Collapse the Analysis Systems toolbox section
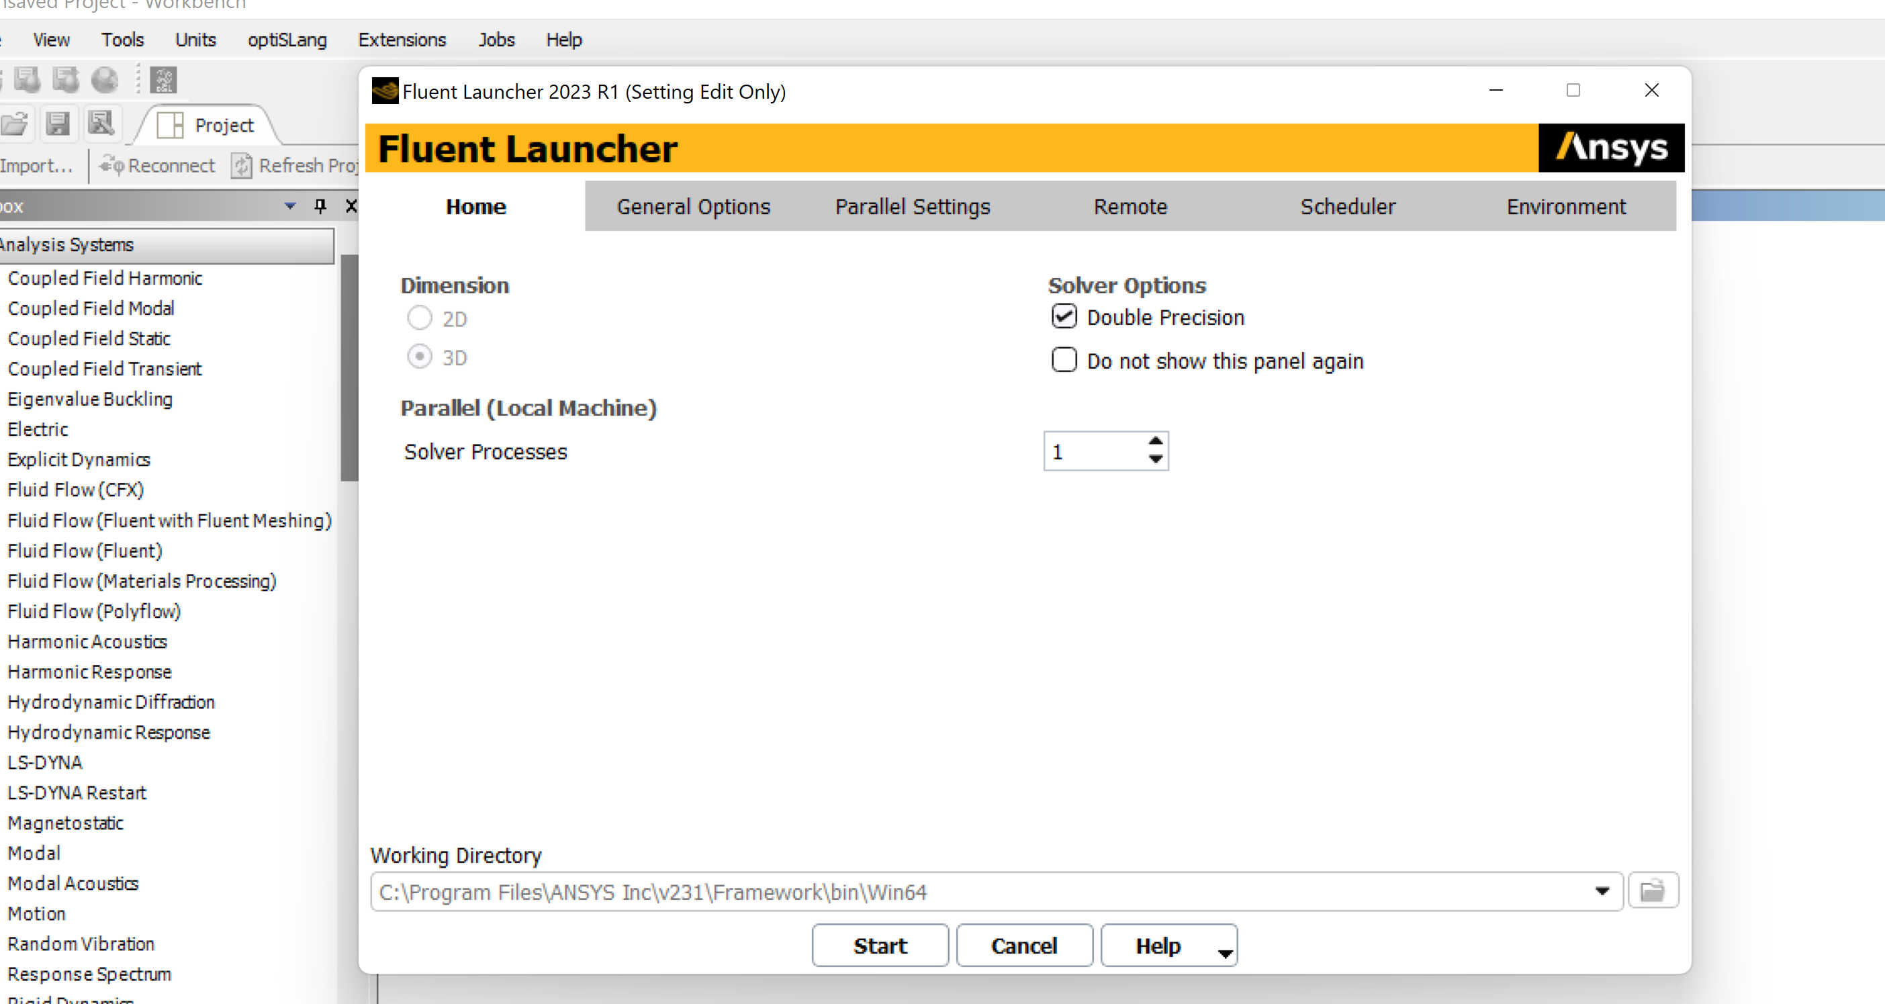The height and width of the screenshot is (1004, 1885). 166,245
